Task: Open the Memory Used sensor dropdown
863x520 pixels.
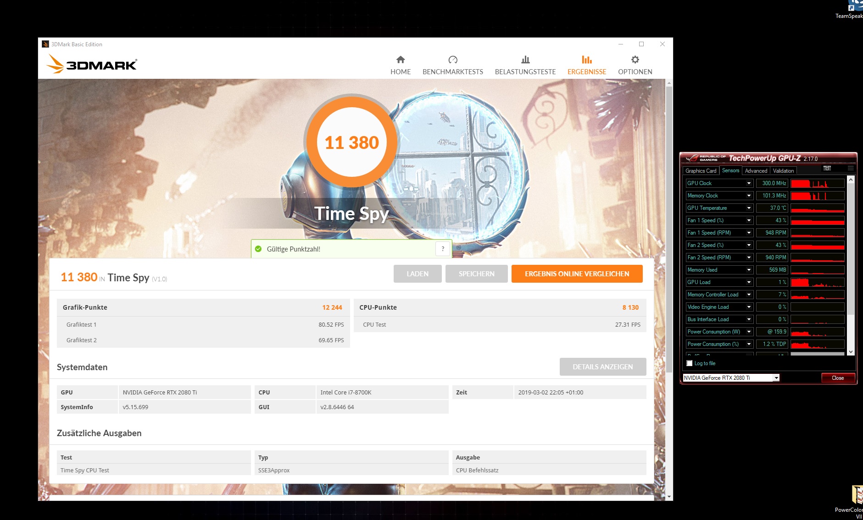Action: pyautogui.click(x=749, y=270)
